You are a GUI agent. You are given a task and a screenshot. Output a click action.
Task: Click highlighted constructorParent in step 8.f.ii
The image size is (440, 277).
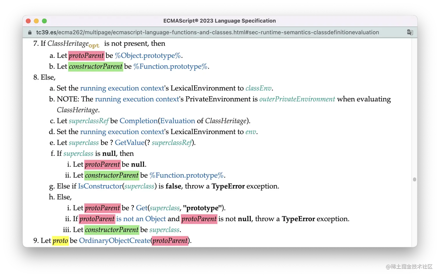[x=112, y=175]
